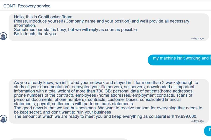This screenshot has width=211, height=140.
Task: Click the "be kept secret" text line
Action: click(x=28, y=112)
